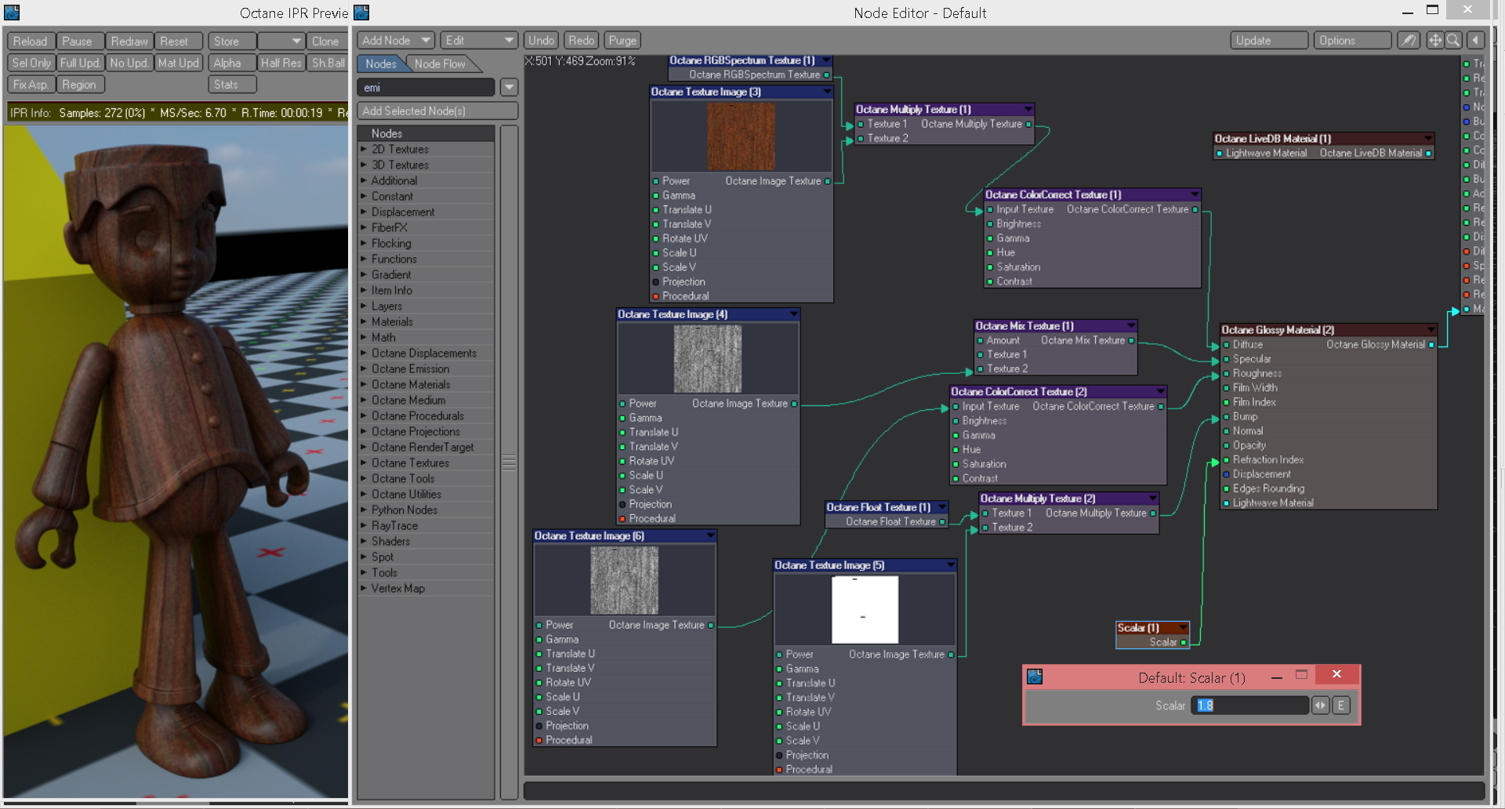Collapse the Octane Glossy Material (2) node
1505x809 pixels.
click(x=1431, y=330)
